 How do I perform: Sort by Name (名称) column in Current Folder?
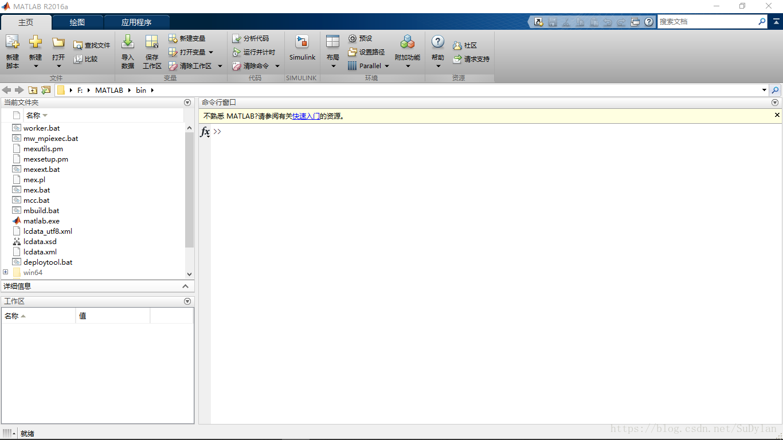coord(105,116)
